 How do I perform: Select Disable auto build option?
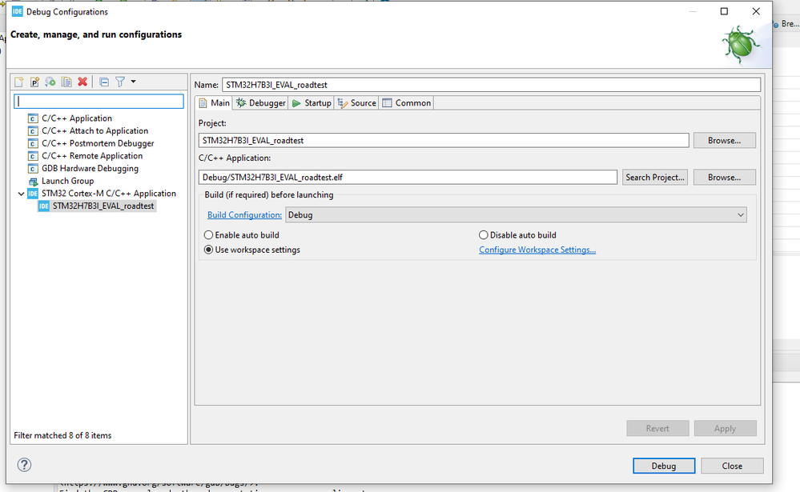click(484, 235)
